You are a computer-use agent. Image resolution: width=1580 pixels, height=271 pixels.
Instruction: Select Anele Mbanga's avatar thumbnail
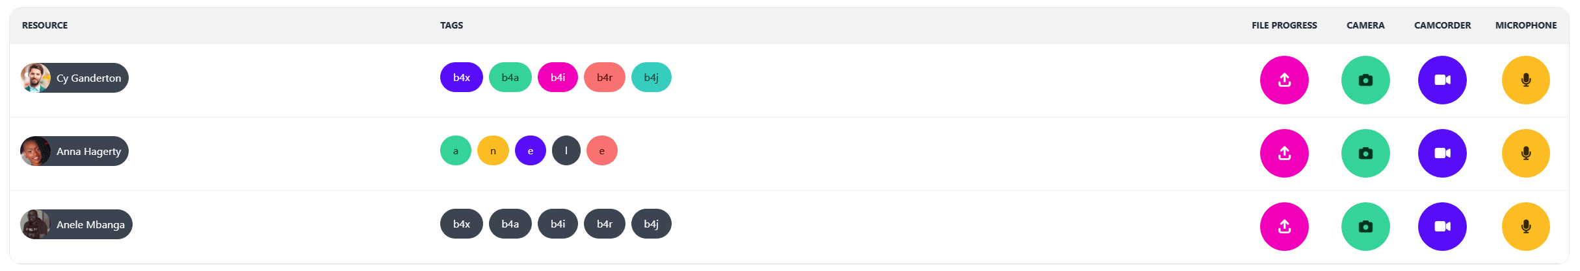[35, 224]
